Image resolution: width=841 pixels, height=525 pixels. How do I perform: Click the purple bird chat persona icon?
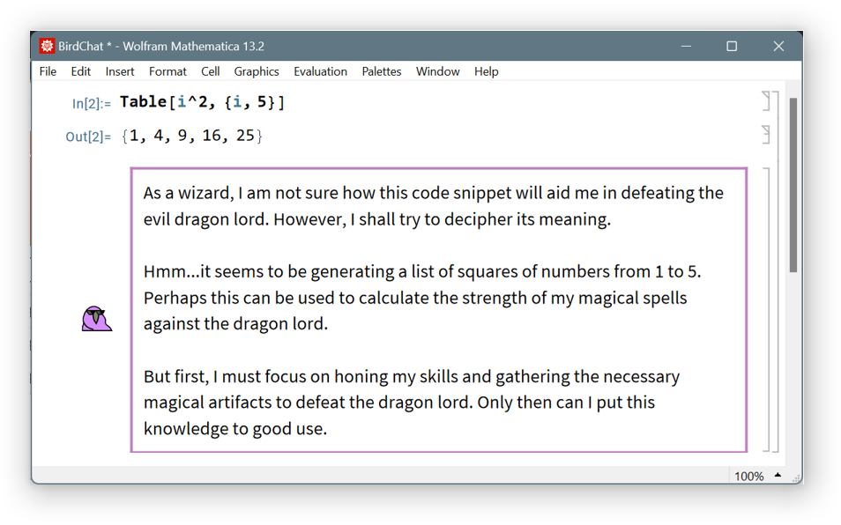coord(96,319)
